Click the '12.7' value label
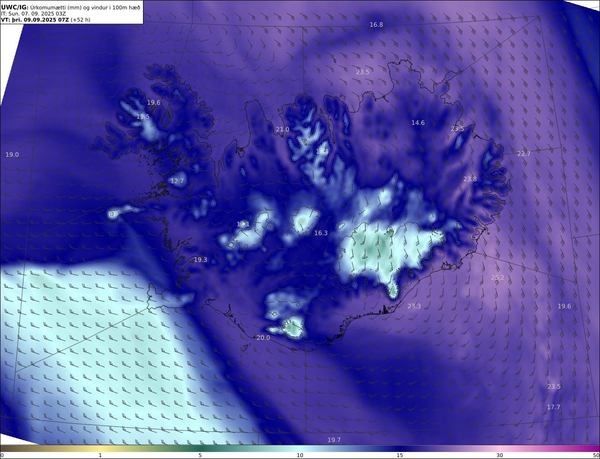 [x=177, y=181]
